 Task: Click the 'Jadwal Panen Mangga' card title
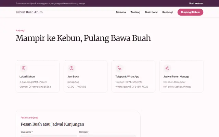pos(176,77)
